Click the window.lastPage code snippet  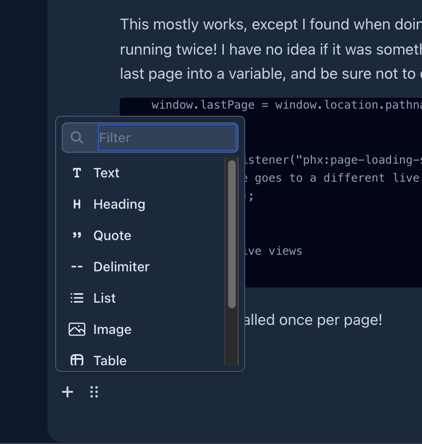coord(285,104)
